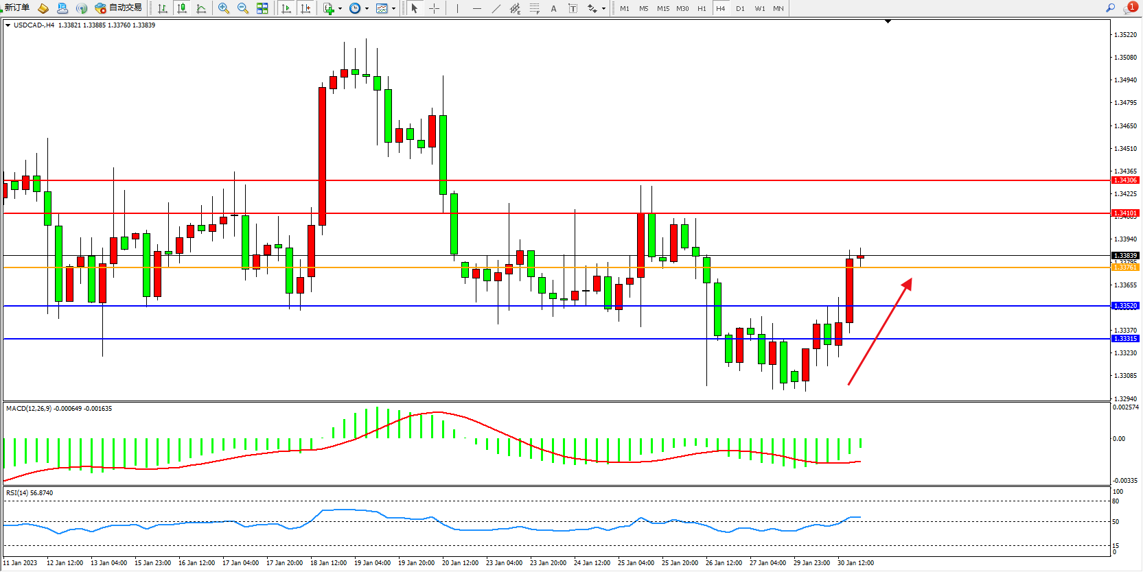Toggle the 自动交易 auto trading button
1143x572 pixels.
(119, 8)
